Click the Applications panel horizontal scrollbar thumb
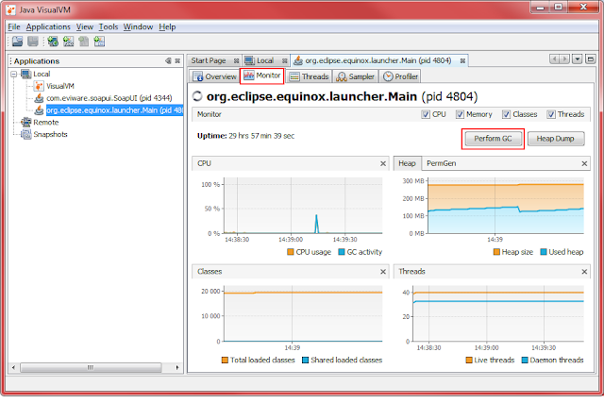This screenshot has width=604, height=403. pyautogui.click(x=91, y=367)
